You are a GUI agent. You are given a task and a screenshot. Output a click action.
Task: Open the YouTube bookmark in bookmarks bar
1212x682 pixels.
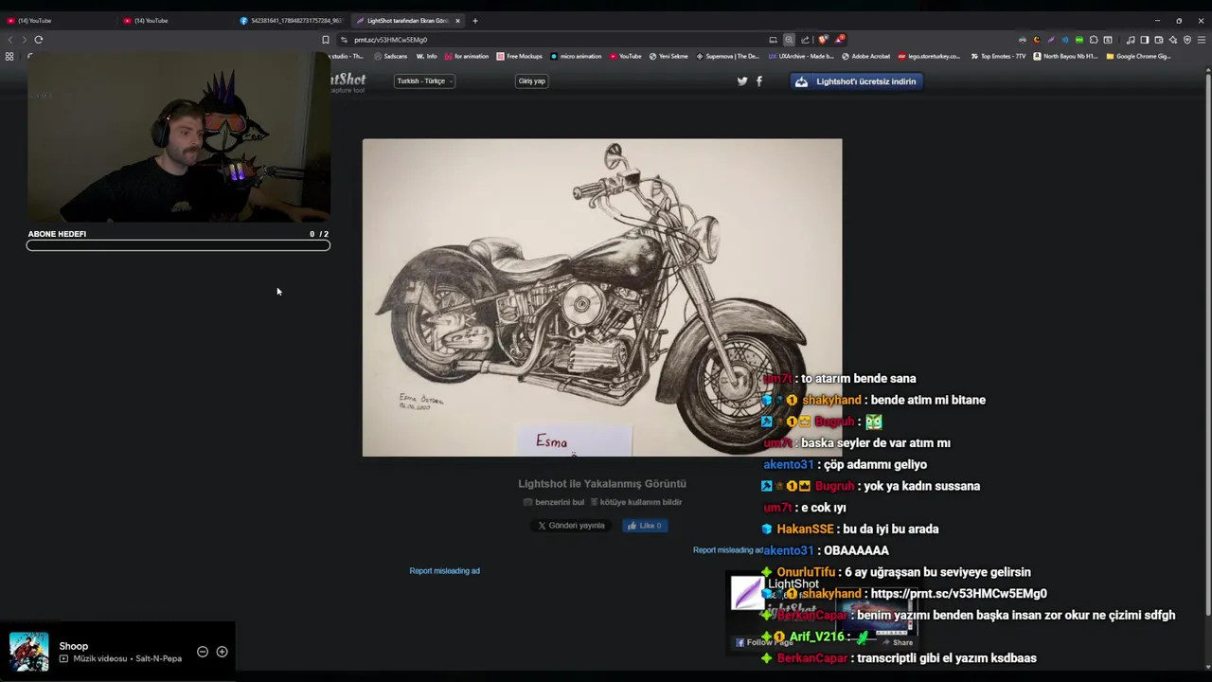pyautogui.click(x=626, y=57)
